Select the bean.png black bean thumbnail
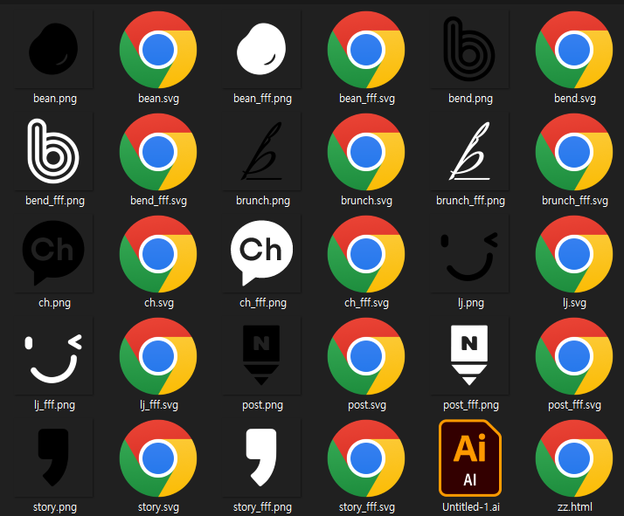This screenshot has height=516, width=624. (x=53, y=49)
